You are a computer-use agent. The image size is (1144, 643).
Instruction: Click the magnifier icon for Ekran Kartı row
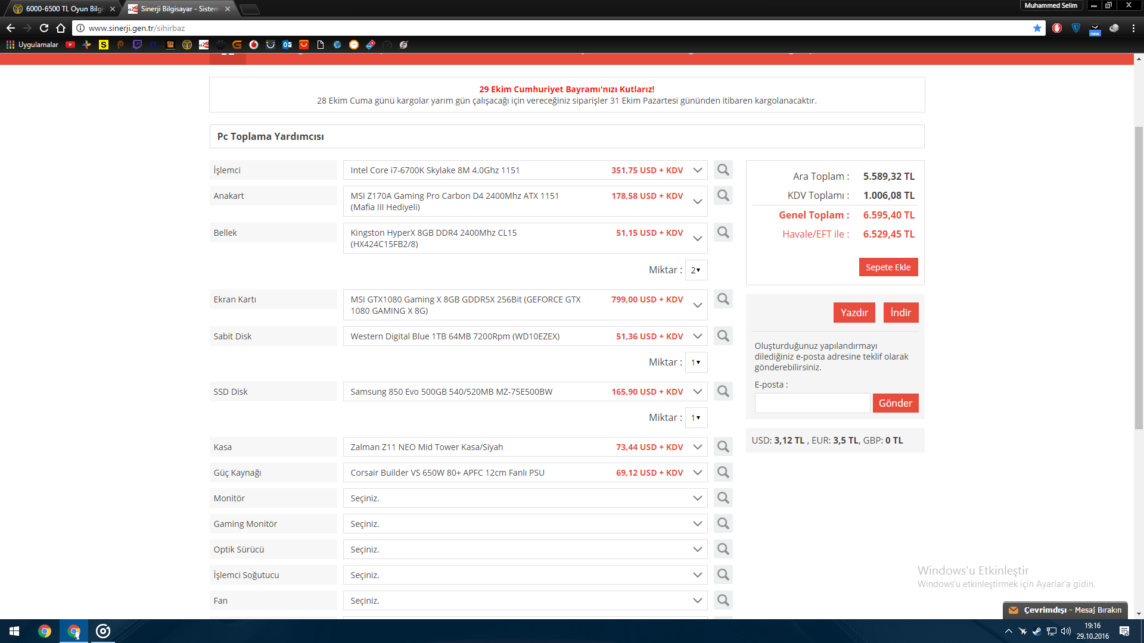pyautogui.click(x=723, y=299)
